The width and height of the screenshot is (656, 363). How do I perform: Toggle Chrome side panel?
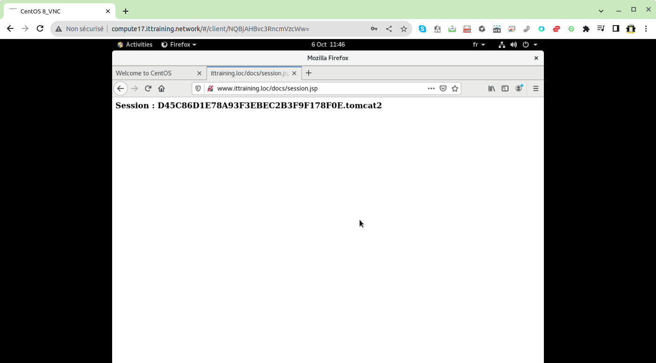(x=616, y=29)
